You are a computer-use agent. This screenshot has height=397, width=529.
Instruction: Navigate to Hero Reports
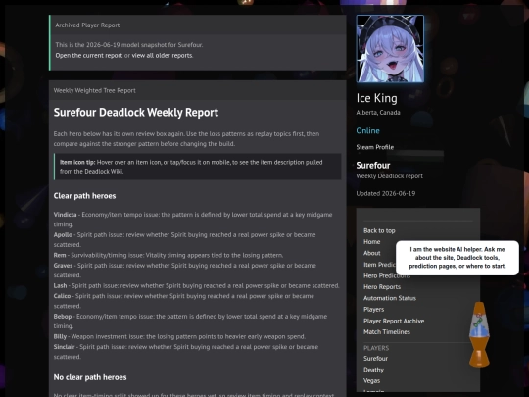[x=382, y=287]
